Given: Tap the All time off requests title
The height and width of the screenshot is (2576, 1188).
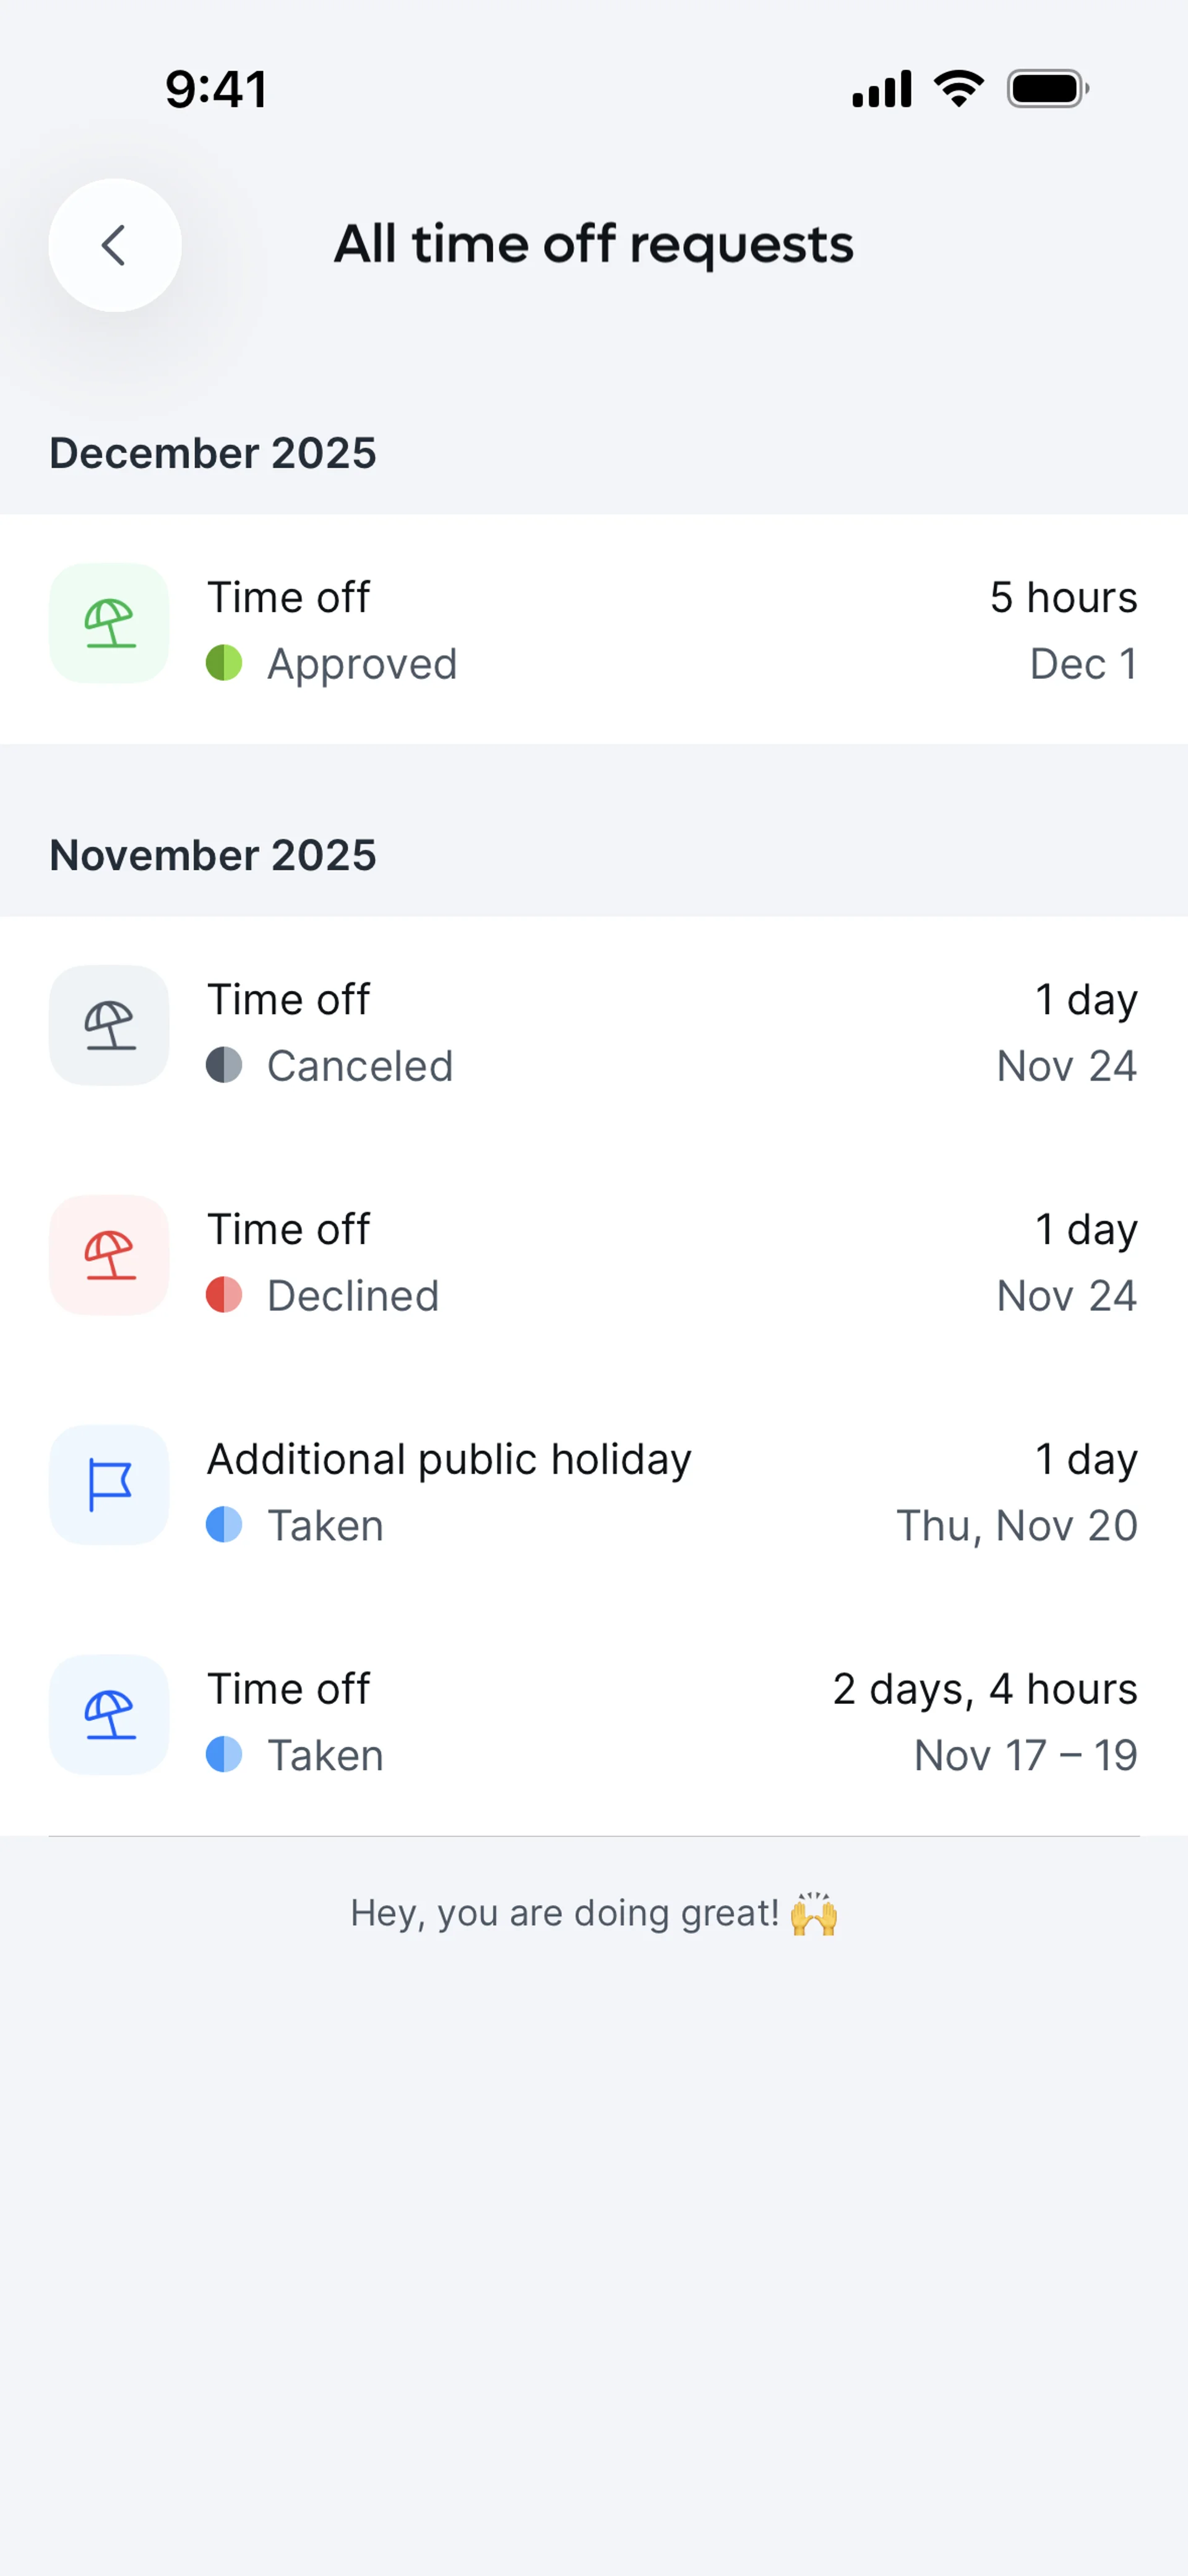Looking at the screenshot, I should [593, 245].
